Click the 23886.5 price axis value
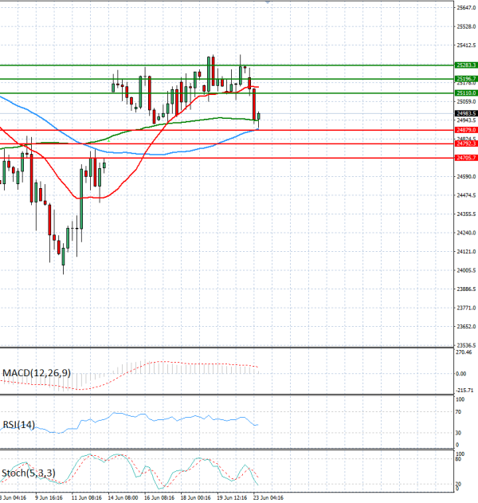Image resolution: width=478 pixels, height=503 pixels. [x=467, y=289]
